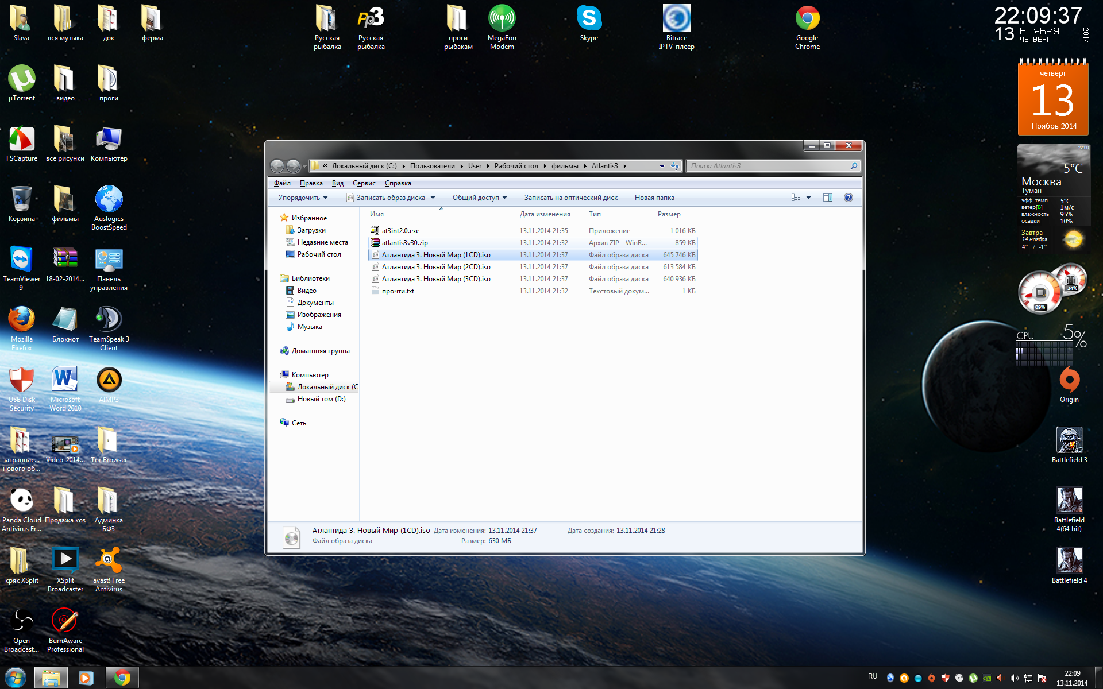
Task: Click the taskbar volume icon
Action: 1014,678
